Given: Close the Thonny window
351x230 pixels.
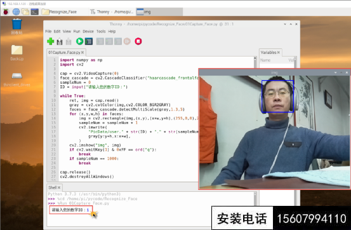Looking at the screenshot, I should pos(296,24).
